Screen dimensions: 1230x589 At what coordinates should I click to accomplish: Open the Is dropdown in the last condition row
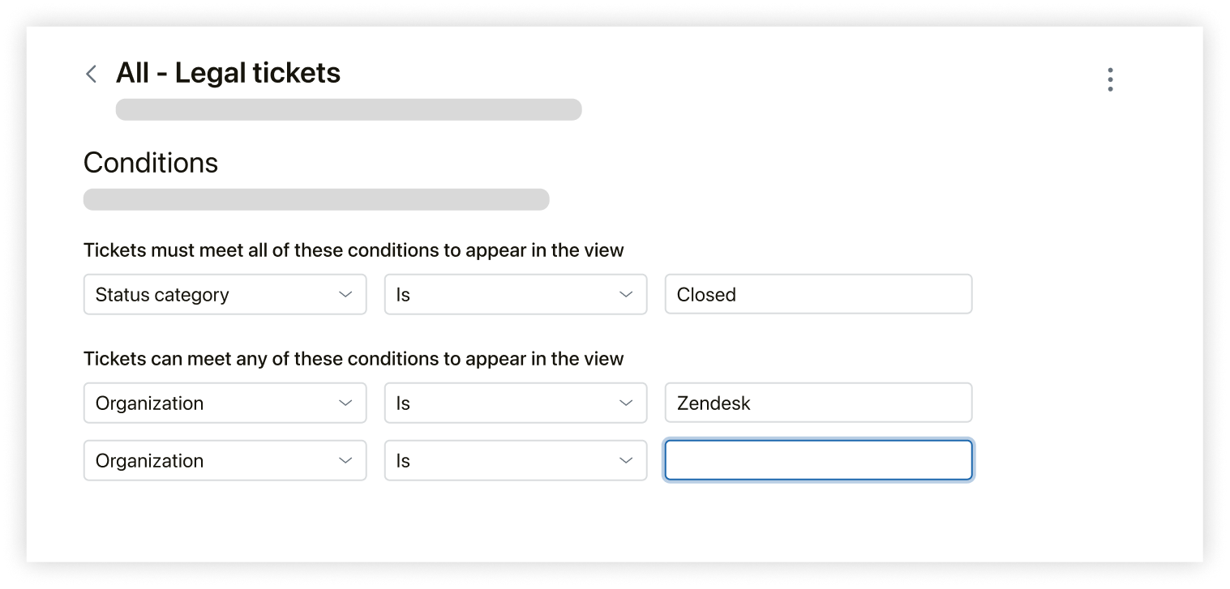(x=516, y=460)
